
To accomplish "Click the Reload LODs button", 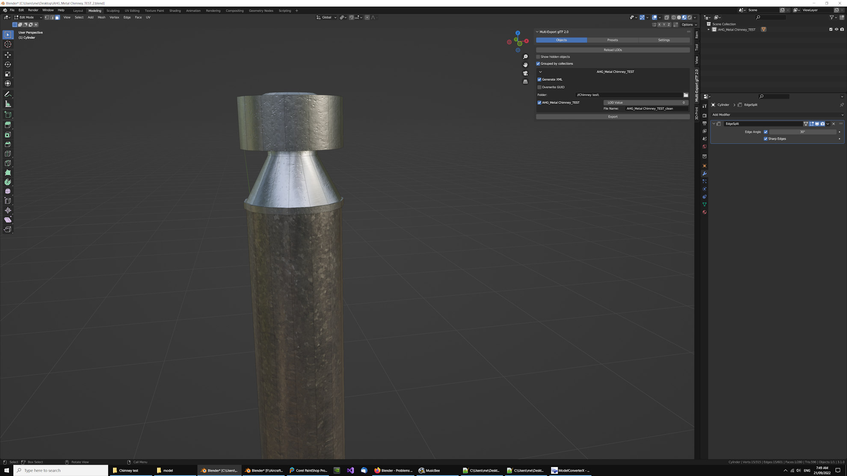I will click(613, 50).
